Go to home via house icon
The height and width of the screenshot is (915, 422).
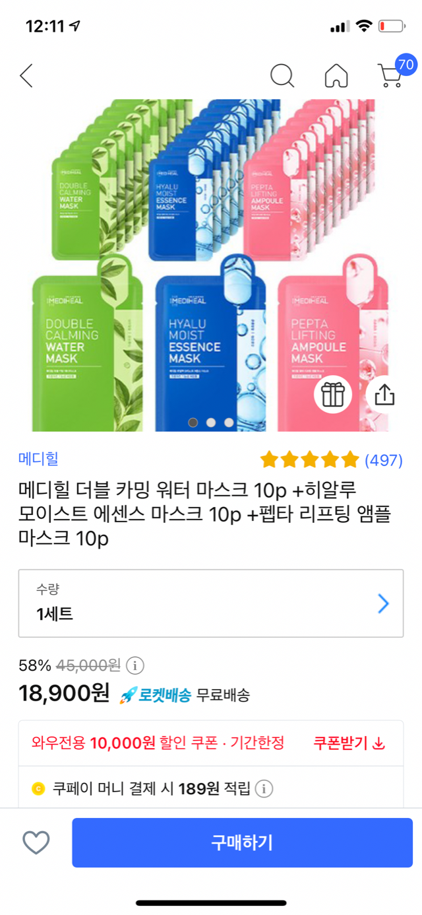(336, 76)
